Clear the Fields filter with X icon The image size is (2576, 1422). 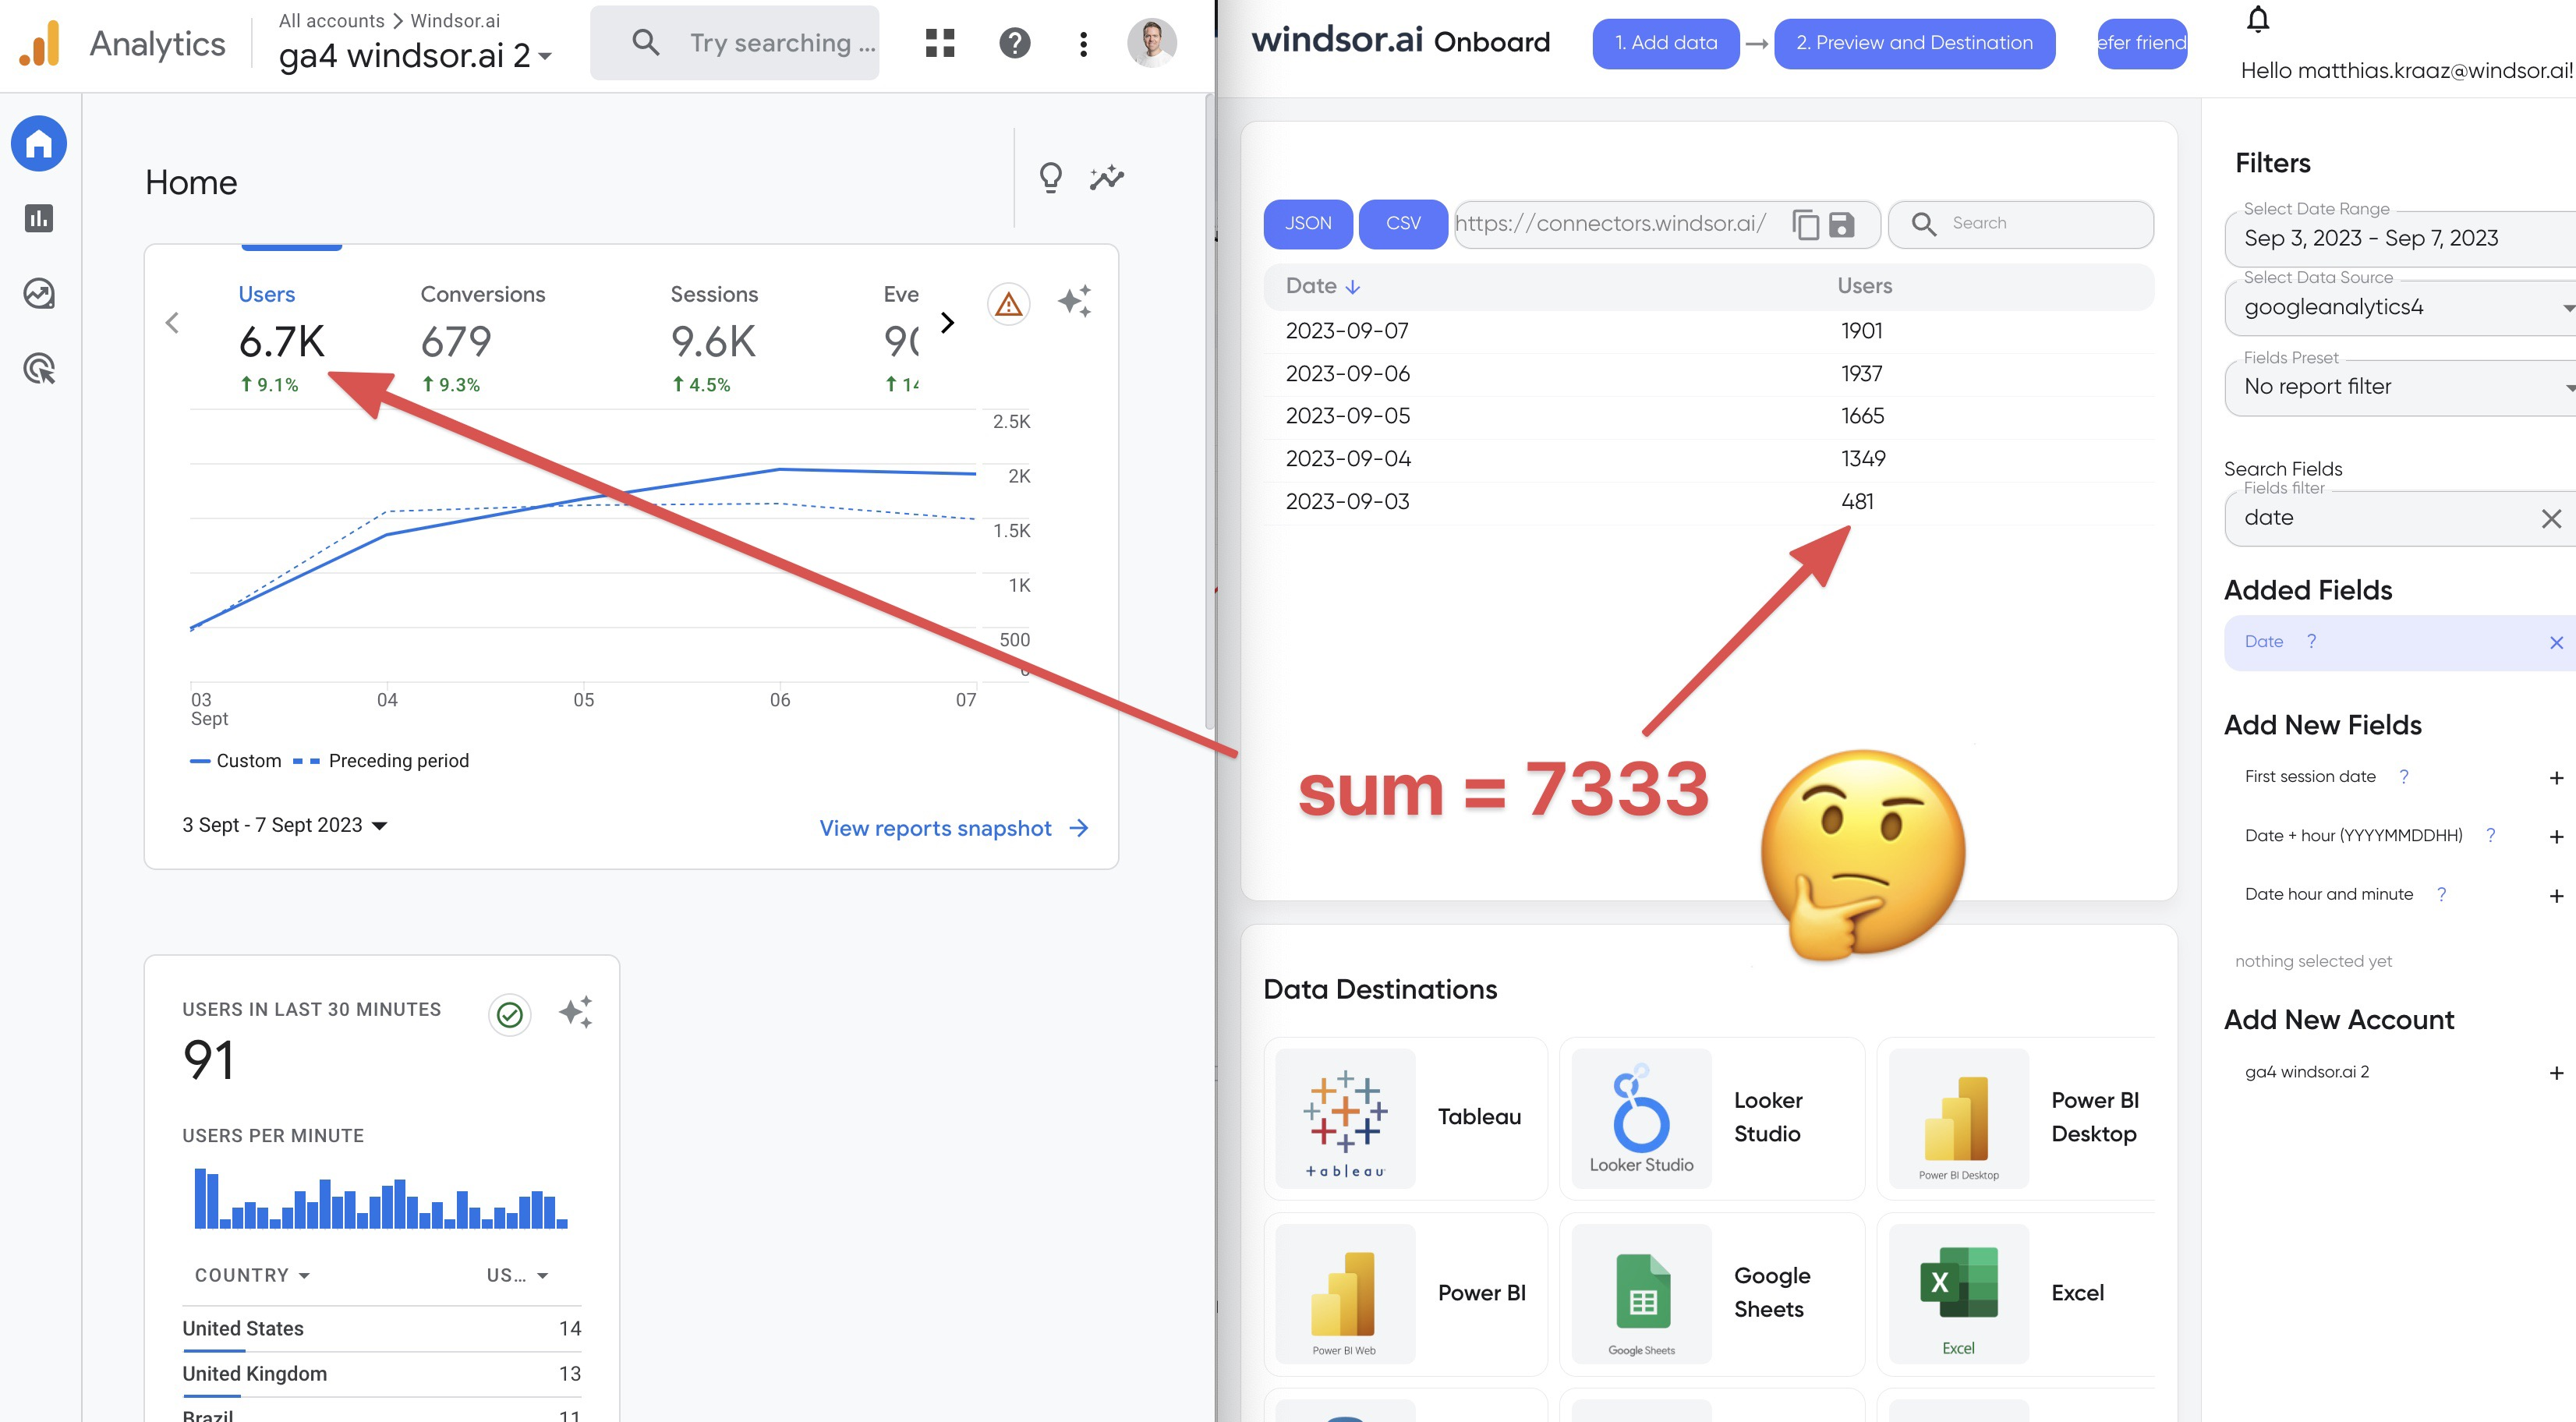[x=2551, y=518]
